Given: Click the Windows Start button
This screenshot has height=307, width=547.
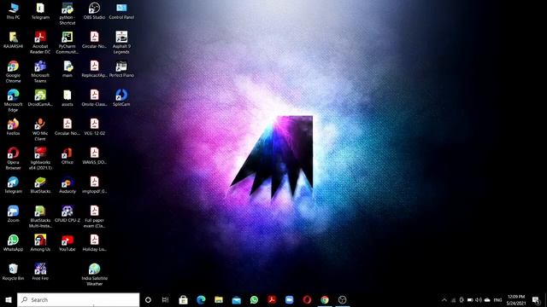Looking at the screenshot, I should 9,299.
